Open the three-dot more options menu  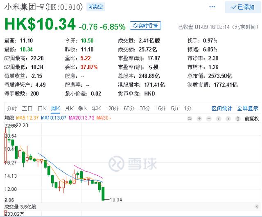pyautogui.click(x=212, y=7)
